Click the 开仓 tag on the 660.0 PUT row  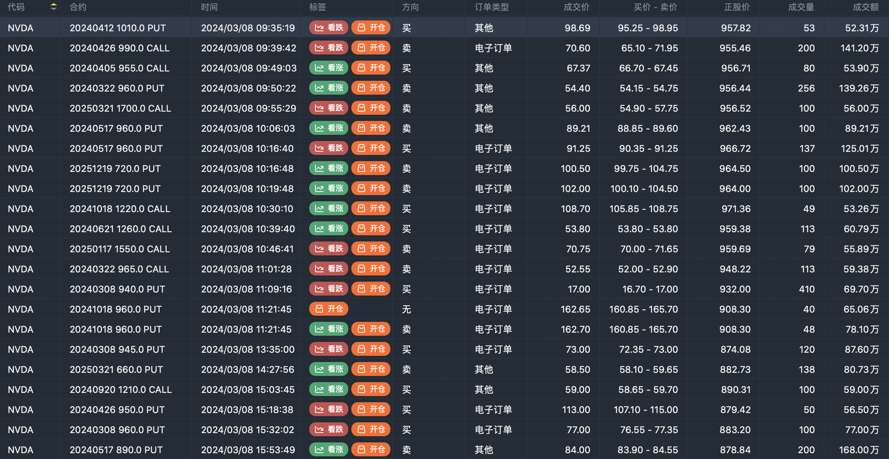point(371,369)
